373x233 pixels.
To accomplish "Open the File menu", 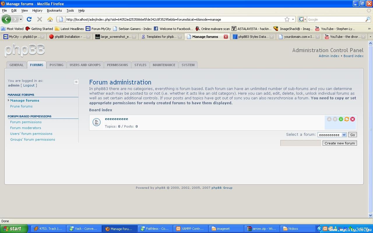I will (x=4, y=10).
